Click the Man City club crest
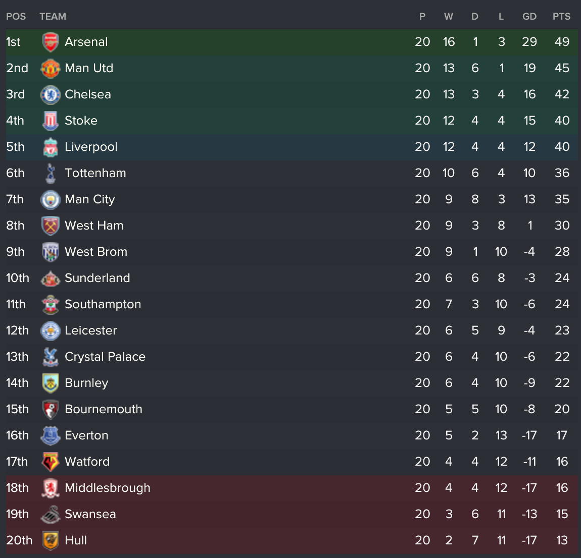 tap(50, 200)
